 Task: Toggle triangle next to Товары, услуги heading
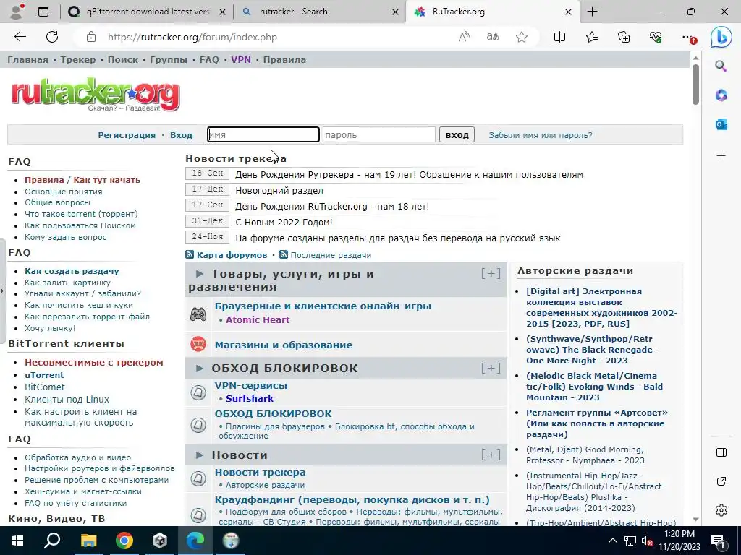click(x=200, y=274)
